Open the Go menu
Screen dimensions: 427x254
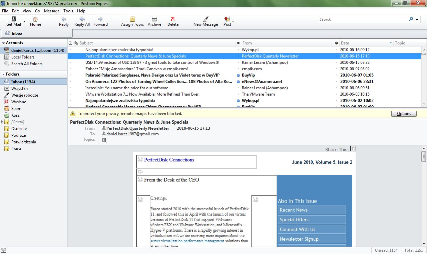click(x=38, y=11)
